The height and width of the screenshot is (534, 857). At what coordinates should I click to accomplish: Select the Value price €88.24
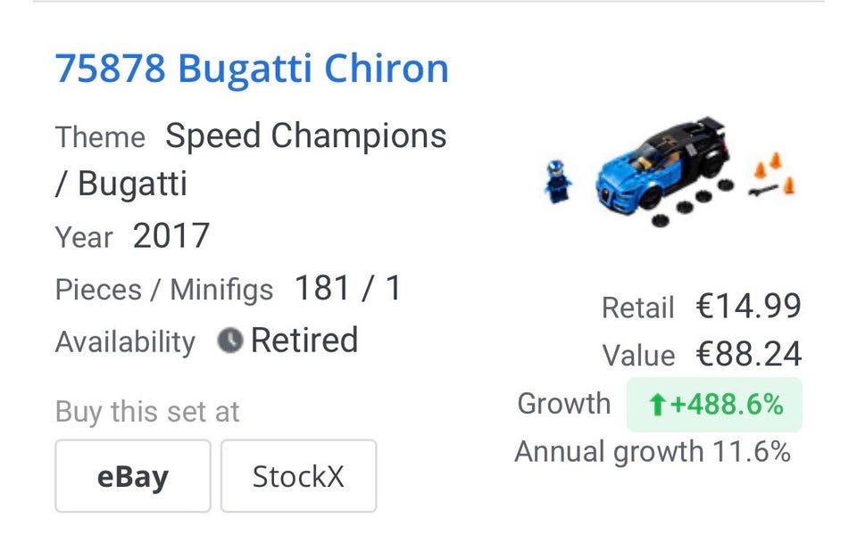(748, 355)
